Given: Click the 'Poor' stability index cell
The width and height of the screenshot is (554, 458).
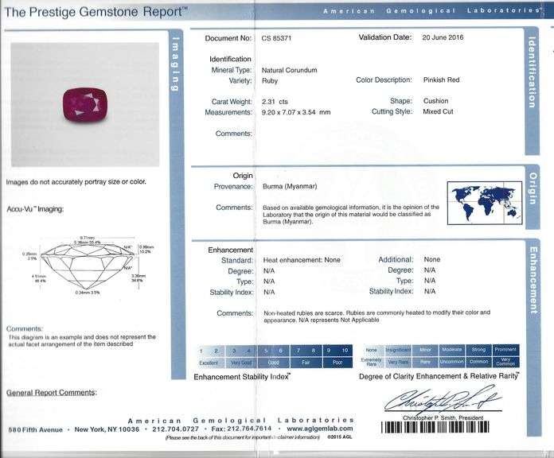Looking at the screenshot, I should click(337, 363).
